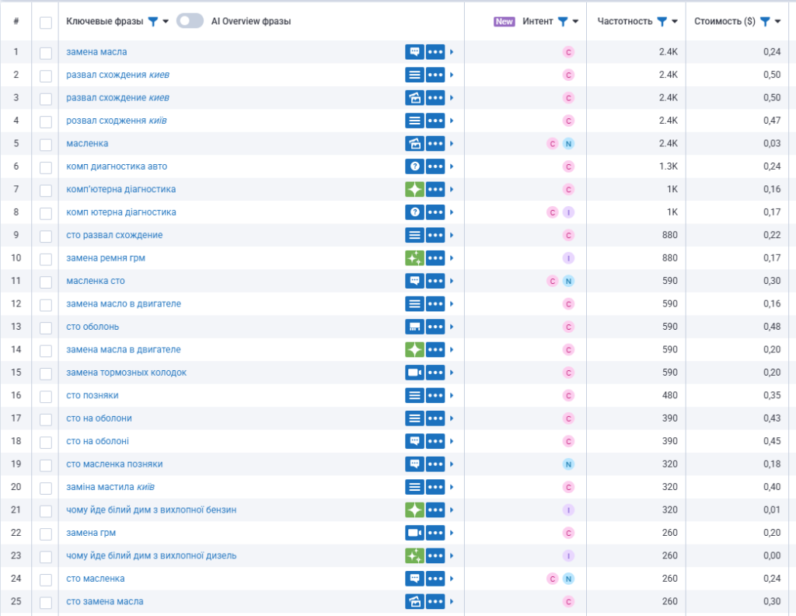This screenshot has height=616, width=796.
Task: Click the image pack icon in the 'масленка' row
Action: 414,144
